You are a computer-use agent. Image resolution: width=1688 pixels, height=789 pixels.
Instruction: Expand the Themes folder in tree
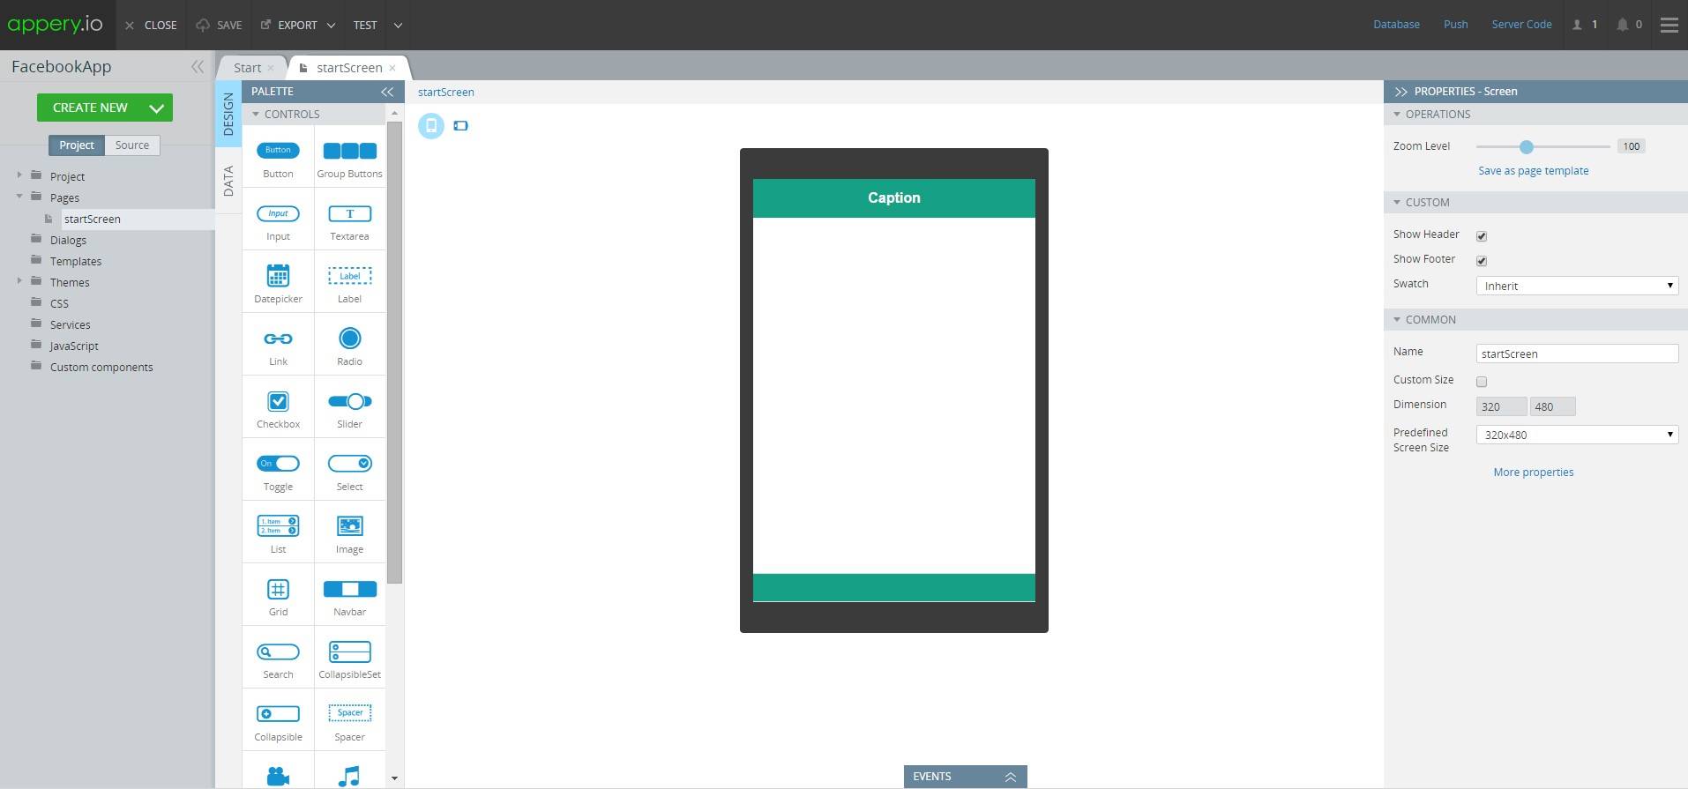point(19,281)
